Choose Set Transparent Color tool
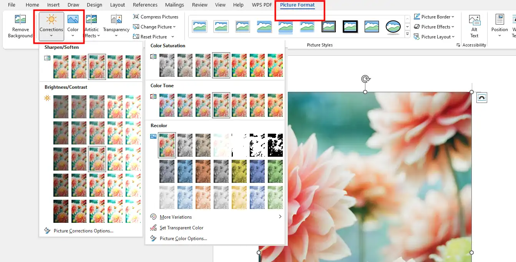Screen dimensions: 516x262 181,228
